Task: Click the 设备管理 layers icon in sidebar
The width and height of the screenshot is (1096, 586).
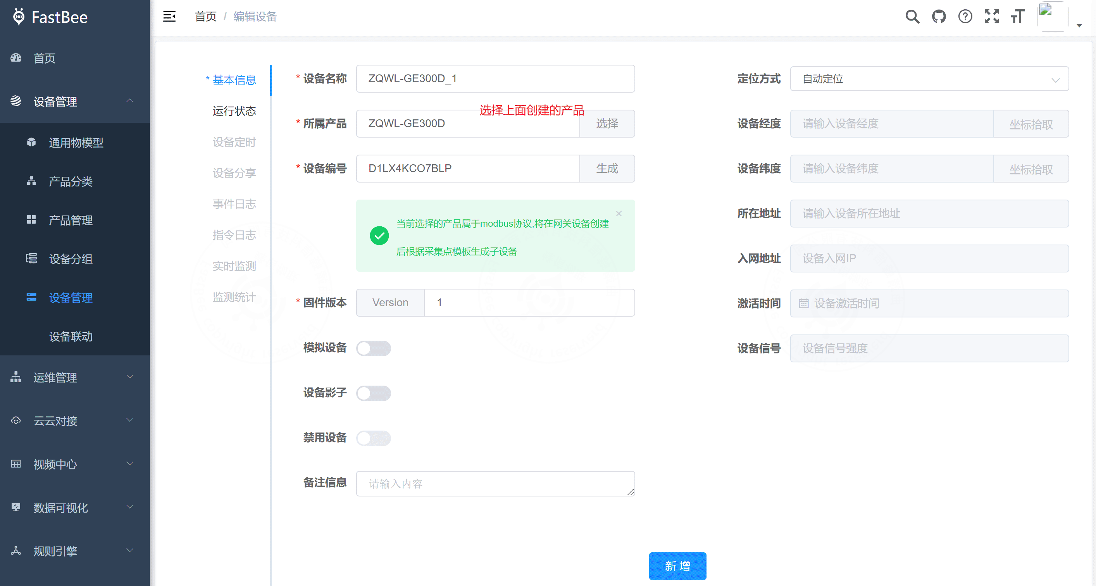Action: pyautogui.click(x=16, y=101)
